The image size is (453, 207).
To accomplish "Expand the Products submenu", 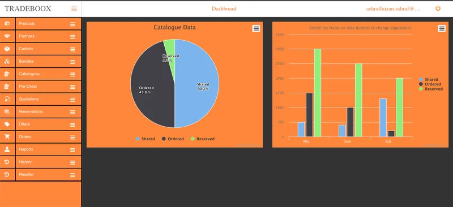I will tap(72, 24).
